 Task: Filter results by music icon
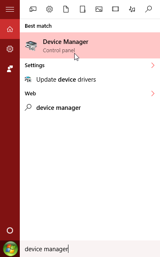(x=132, y=9)
